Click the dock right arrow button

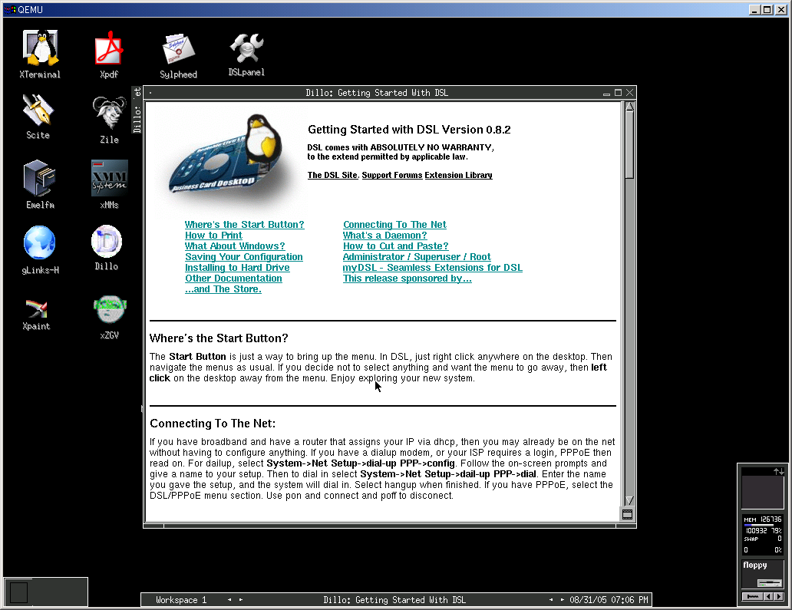coord(778,596)
